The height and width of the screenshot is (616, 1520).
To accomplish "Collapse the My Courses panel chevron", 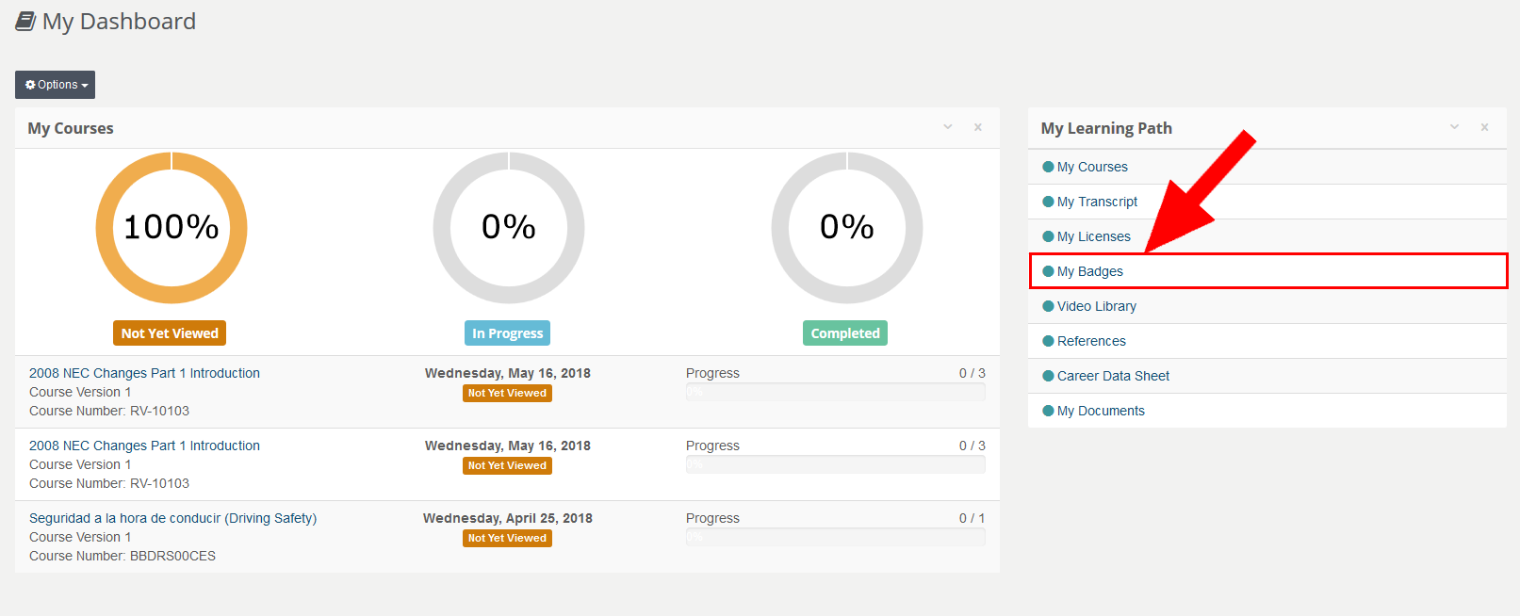I will pyautogui.click(x=948, y=127).
